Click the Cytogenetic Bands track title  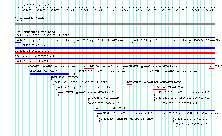click(30, 18)
